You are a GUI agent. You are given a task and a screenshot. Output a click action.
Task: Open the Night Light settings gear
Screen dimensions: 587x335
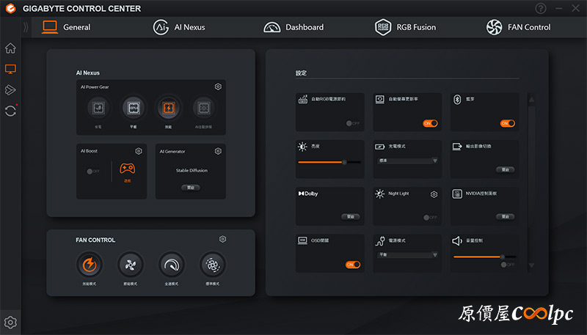click(x=434, y=194)
